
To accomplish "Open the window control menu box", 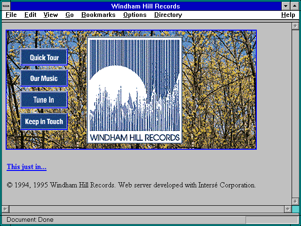I will pos(6,6).
